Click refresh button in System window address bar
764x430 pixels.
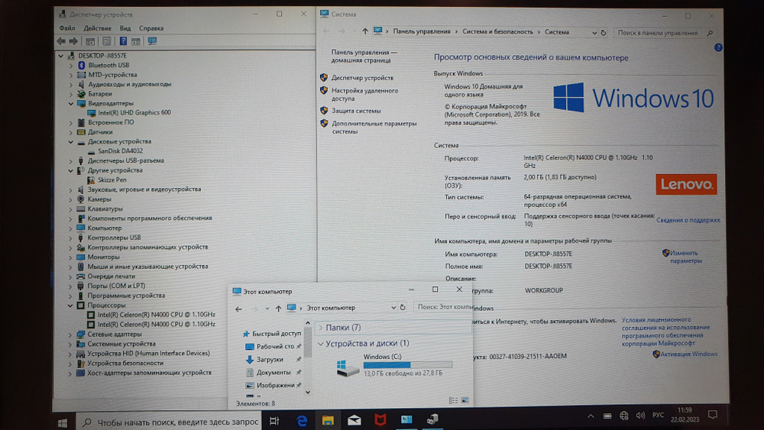(x=604, y=33)
